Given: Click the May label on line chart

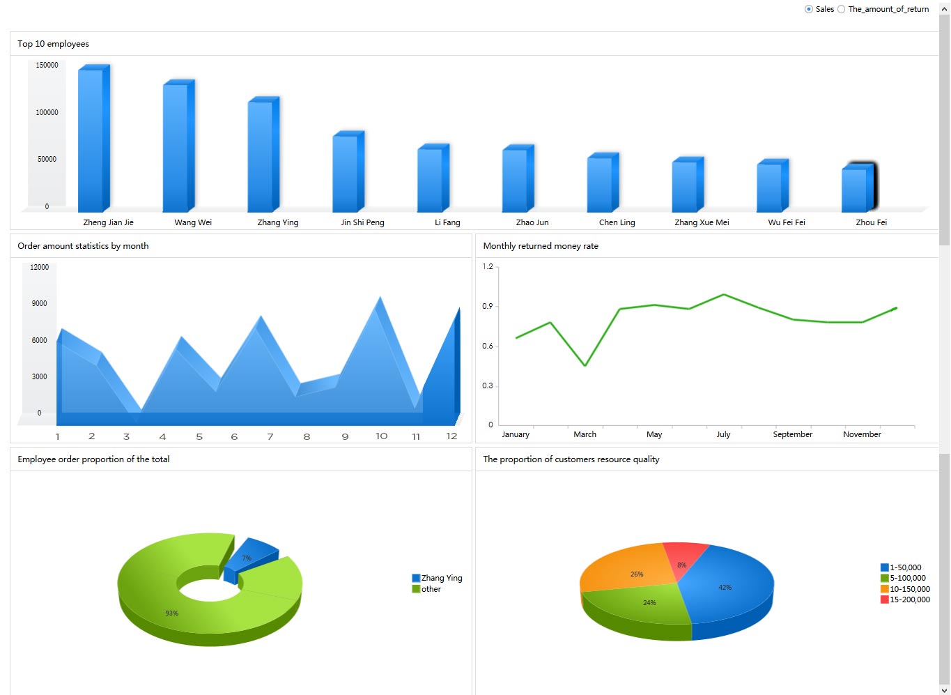Looking at the screenshot, I should tap(654, 434).
